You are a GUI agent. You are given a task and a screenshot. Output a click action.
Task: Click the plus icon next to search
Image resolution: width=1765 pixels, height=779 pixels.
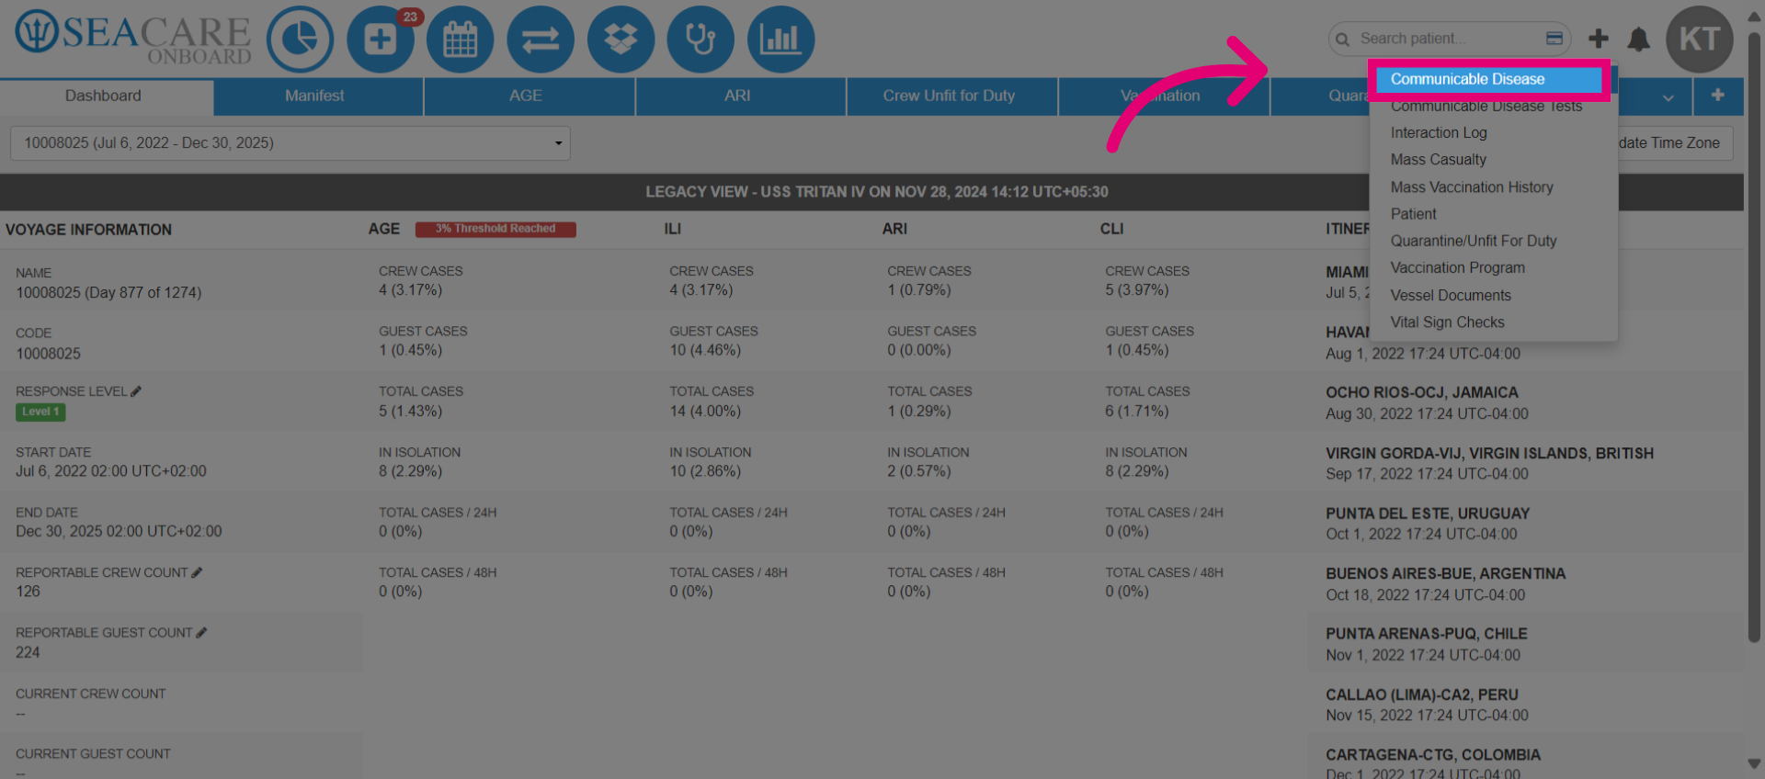pyautogui.click(x=1599, y=39)
